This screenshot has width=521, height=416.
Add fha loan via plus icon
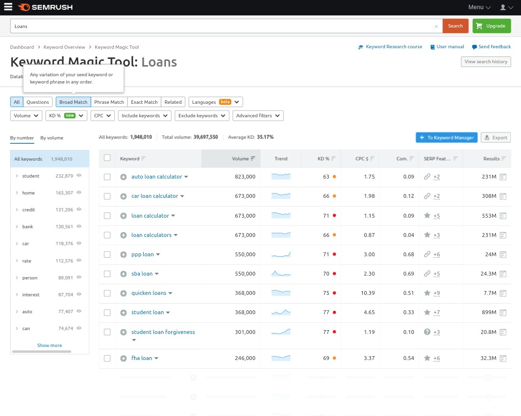pos(123,359)
